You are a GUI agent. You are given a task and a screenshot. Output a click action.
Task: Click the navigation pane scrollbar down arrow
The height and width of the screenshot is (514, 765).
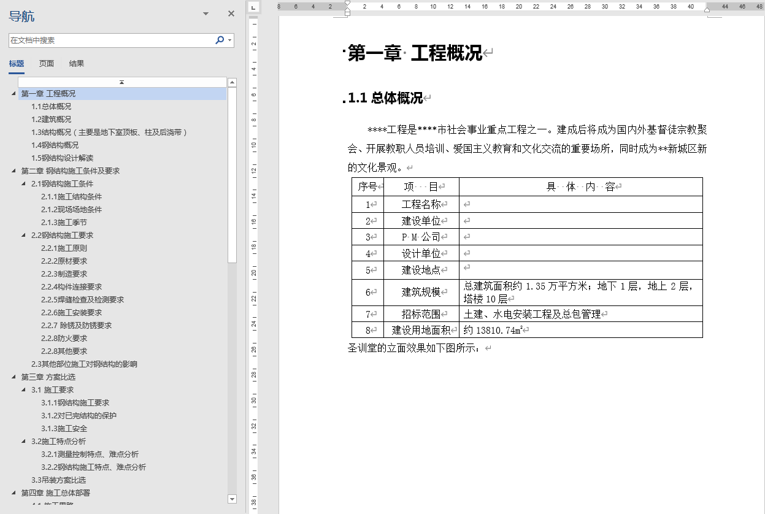[x=232, y=498]
